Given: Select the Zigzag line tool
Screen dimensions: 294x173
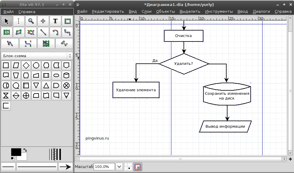Looking at the screenshot, I should [67, 32].
